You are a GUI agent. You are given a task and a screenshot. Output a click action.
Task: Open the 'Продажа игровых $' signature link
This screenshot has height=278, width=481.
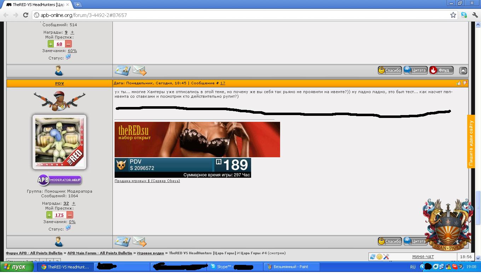click(147, 181)
